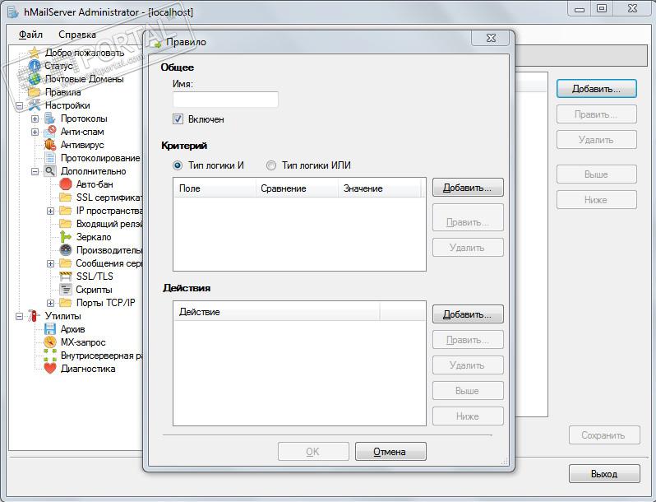Click the SSL/TLS barrier icon
Viewport: 656px width, 502px height.
click(x=66, y=277)
